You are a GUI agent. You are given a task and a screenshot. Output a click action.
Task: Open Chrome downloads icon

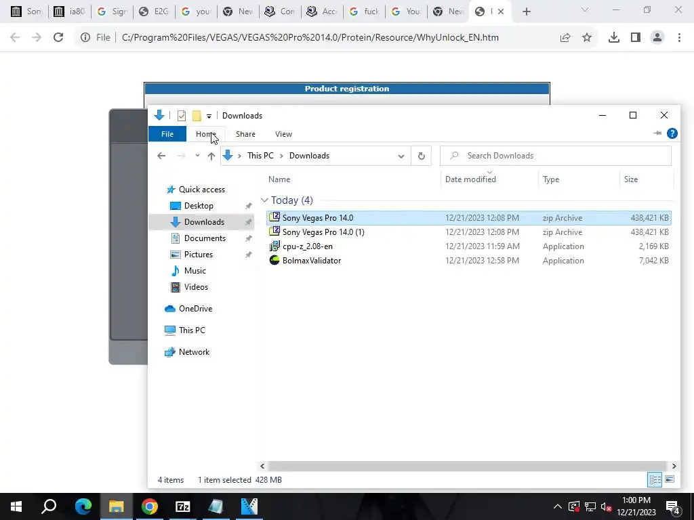(x=614, y=38)
